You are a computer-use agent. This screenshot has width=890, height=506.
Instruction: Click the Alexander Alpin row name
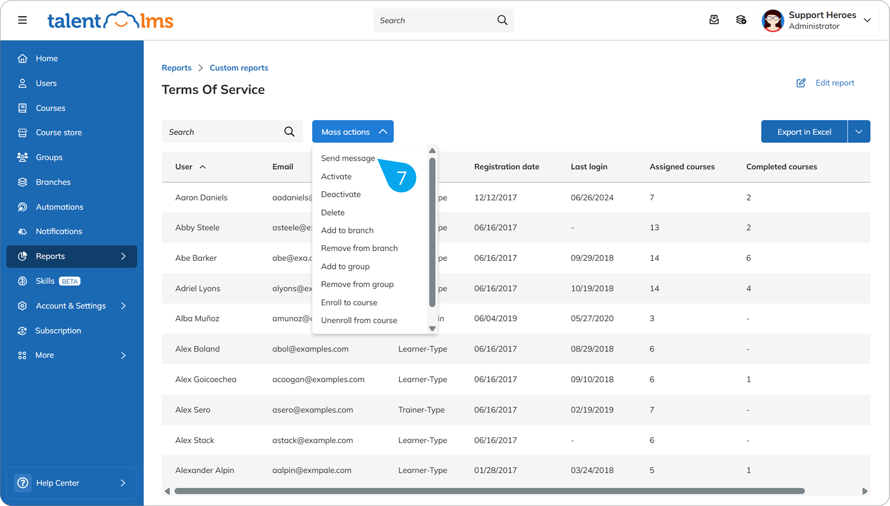(205, 470)
